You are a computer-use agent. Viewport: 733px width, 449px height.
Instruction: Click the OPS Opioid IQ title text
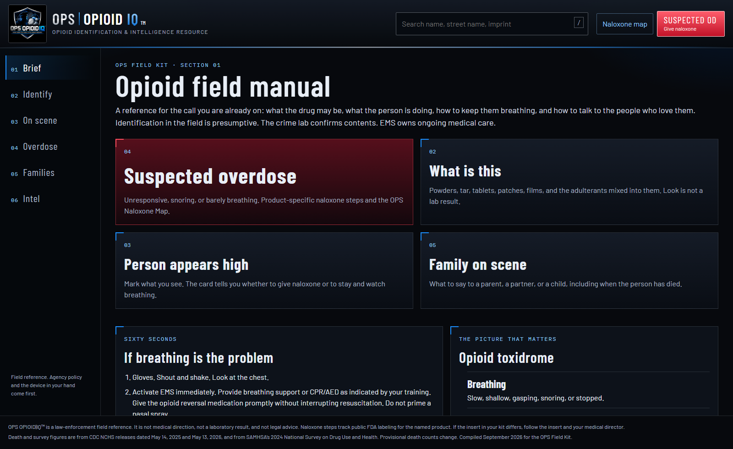tap(99, 19)
